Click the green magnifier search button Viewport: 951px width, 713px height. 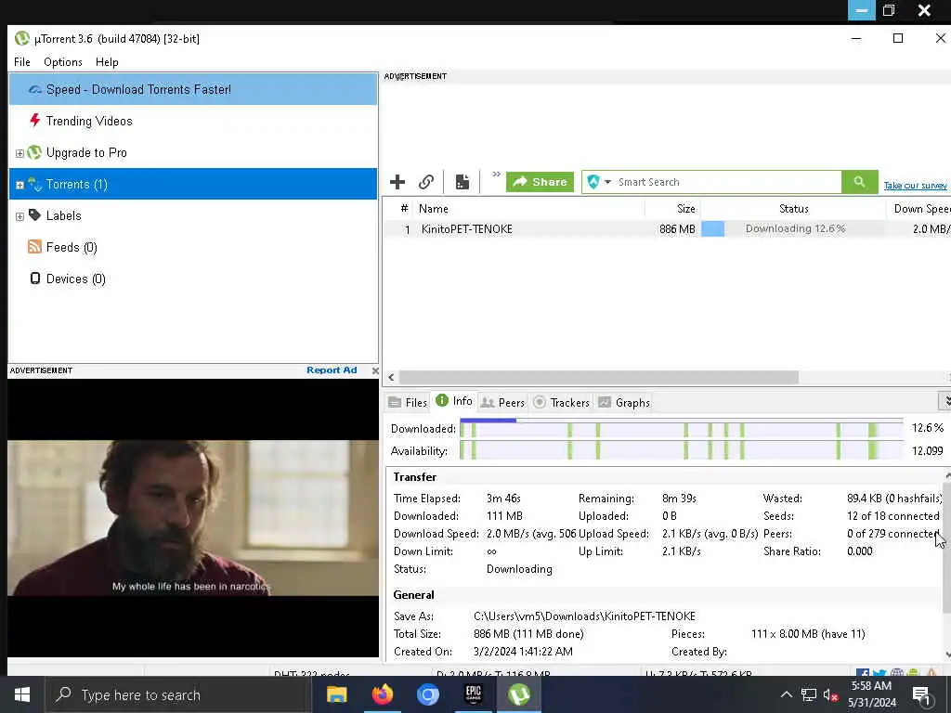tap(859, 182)
